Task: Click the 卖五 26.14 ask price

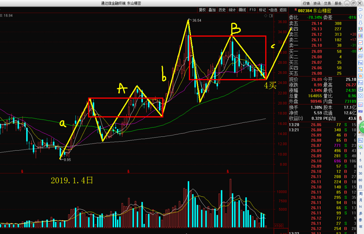Action: 316,24
